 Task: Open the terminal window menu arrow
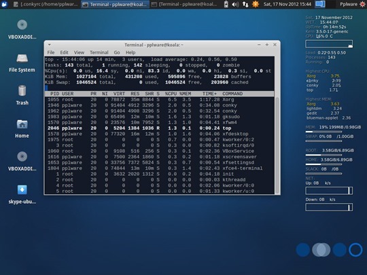click(50, 44)
